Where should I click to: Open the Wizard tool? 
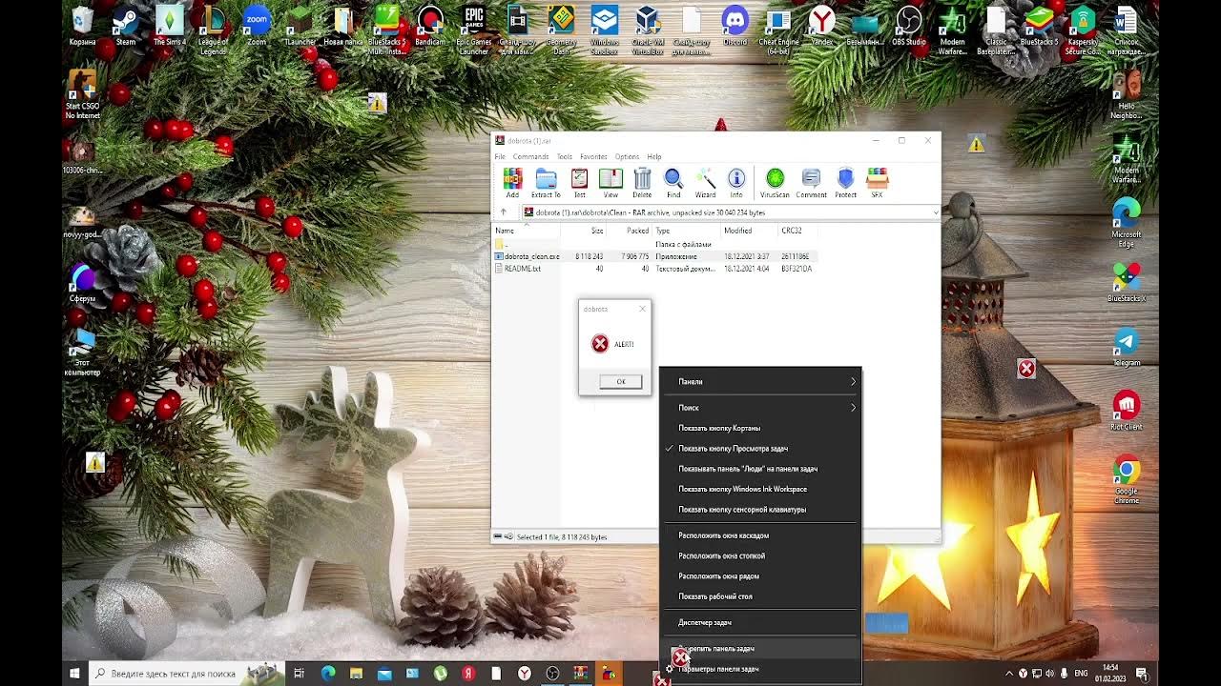[705, 183]
